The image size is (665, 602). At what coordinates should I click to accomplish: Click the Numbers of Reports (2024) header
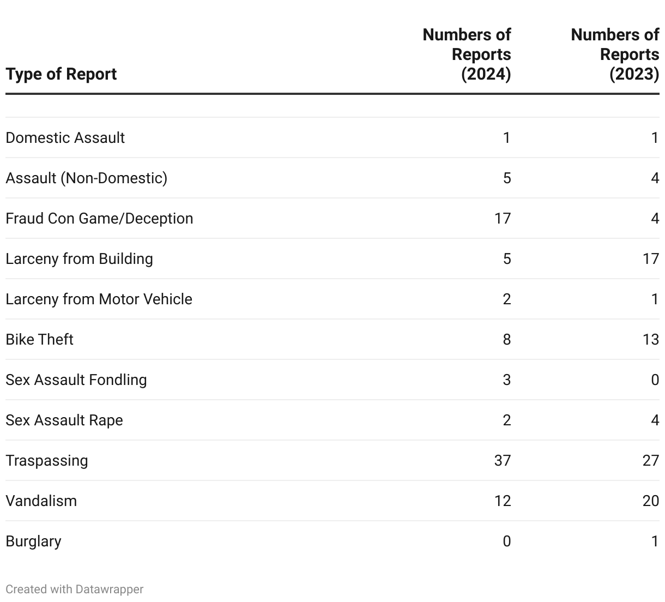click(x=467, y=55)
